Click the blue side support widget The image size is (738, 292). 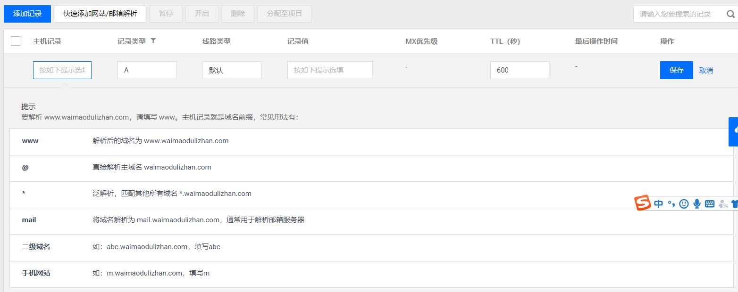tap(734, 131)
